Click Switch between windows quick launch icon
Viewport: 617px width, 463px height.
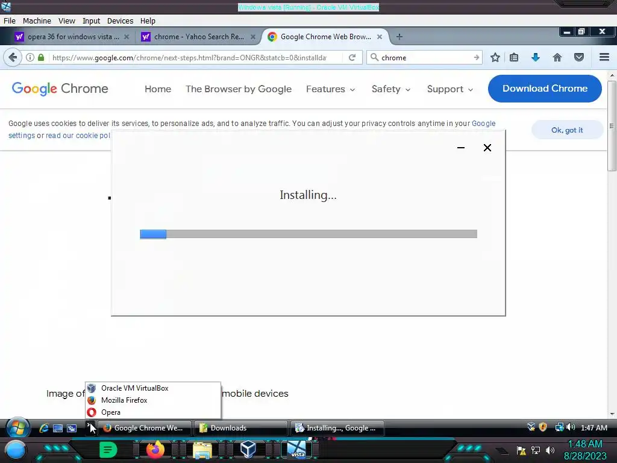72,428
